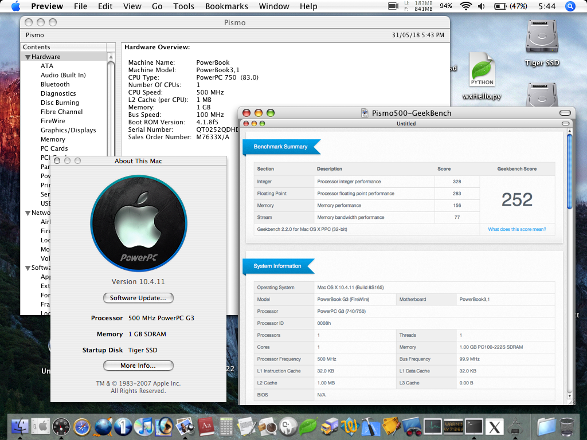Select PC Cards in Contents list

54,148
